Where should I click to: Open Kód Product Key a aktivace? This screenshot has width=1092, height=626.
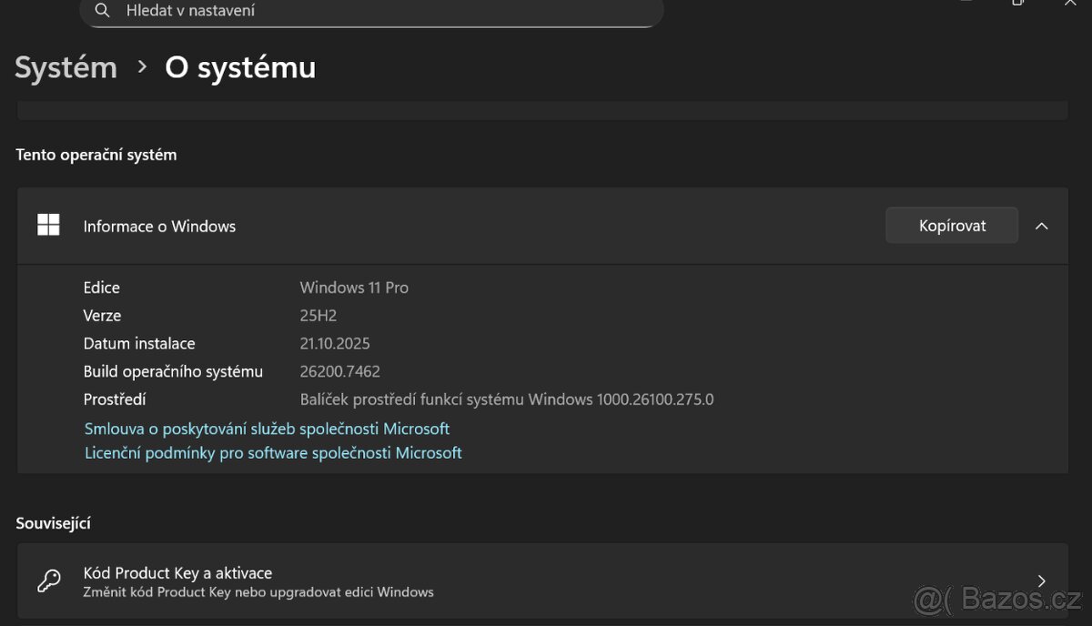177,573
